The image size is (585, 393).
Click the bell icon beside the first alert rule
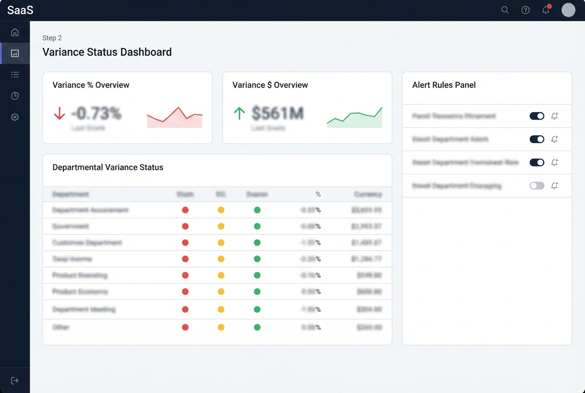coord(554,116)
